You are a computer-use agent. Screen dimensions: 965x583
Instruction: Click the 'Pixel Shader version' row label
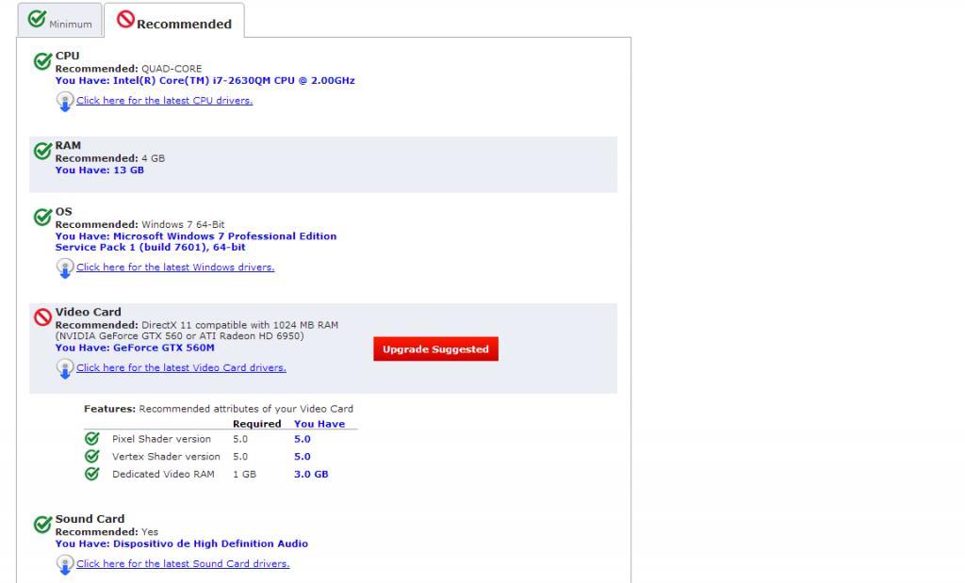161,439
